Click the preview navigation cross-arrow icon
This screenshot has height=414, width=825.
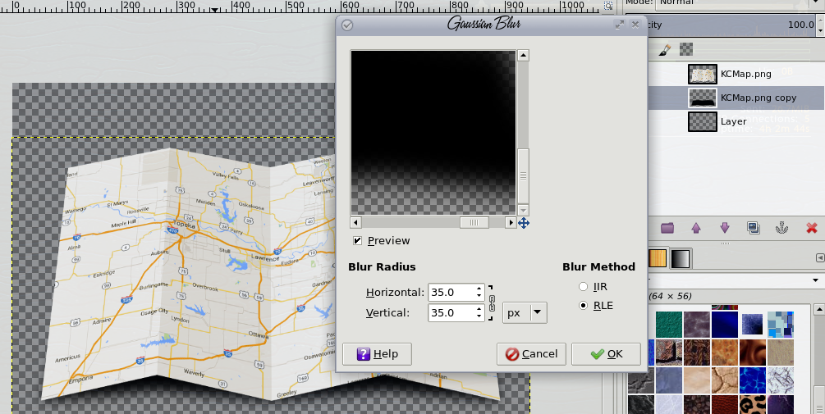(x=523, y=223)
